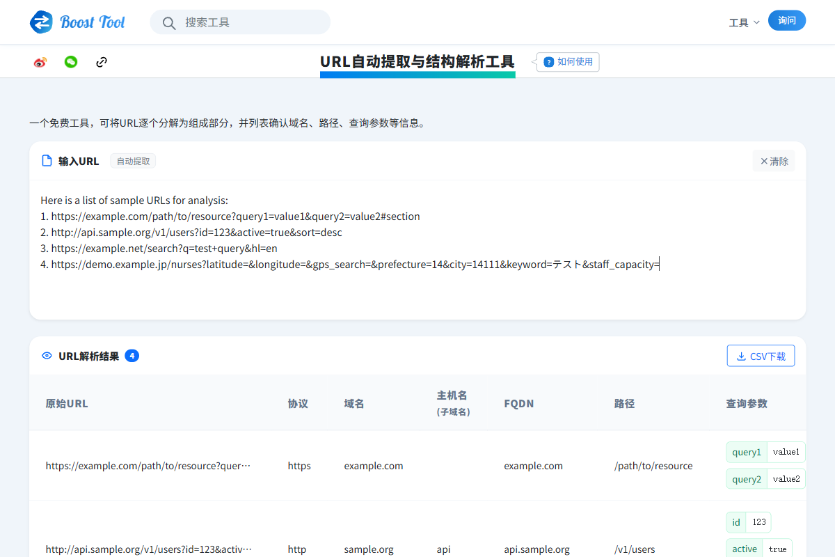
Task: Click the http protocol cell
Action: click(297, 549)
